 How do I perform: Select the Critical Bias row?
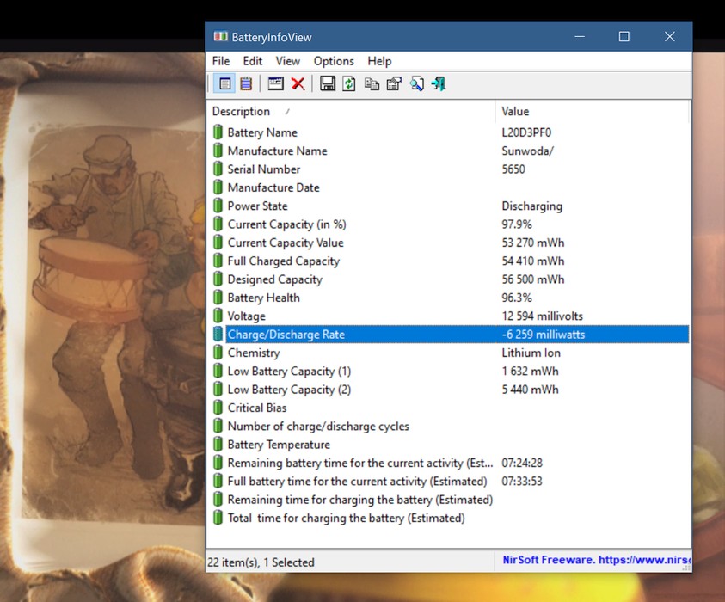pos(450,408)
